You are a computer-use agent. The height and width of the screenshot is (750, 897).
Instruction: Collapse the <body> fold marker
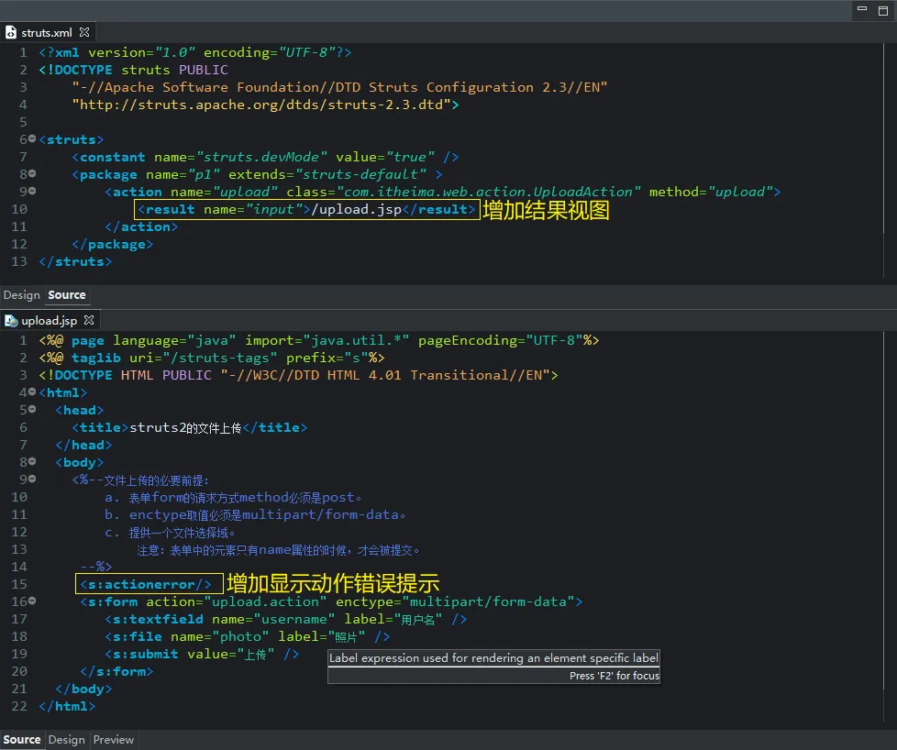tap(32, 463)
